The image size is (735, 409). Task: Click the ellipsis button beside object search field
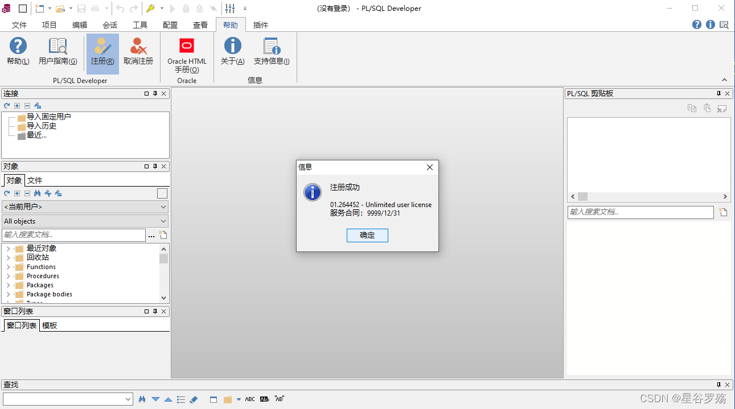click(x=151, y=235)
